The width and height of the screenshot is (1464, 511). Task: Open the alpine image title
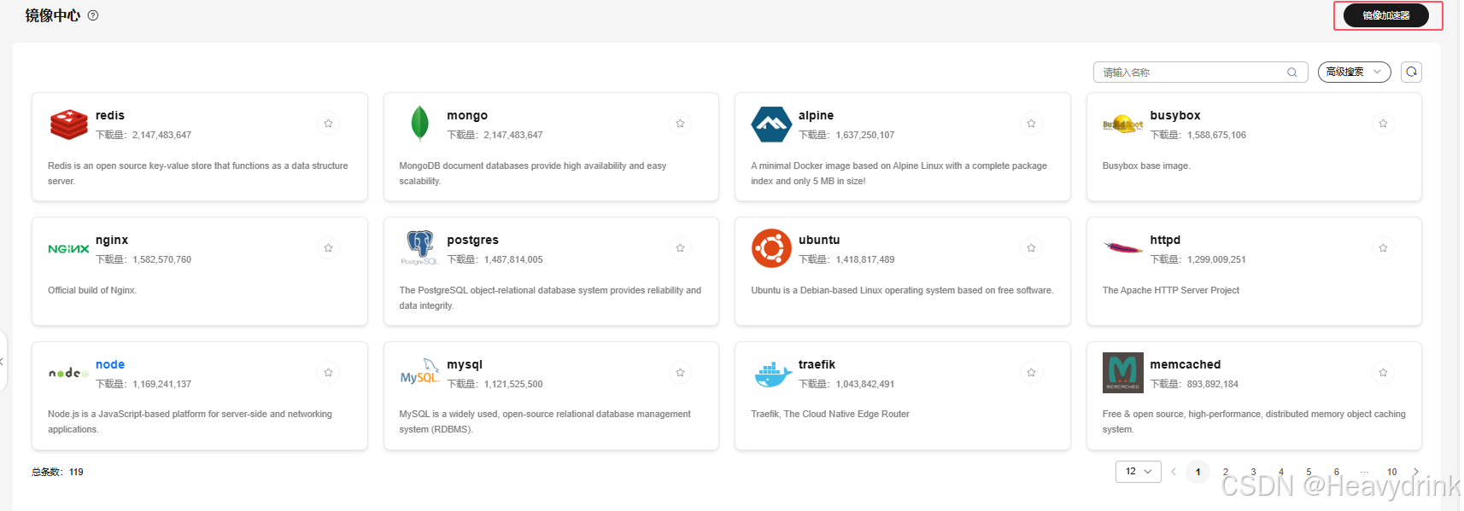(x=816, y=115)
